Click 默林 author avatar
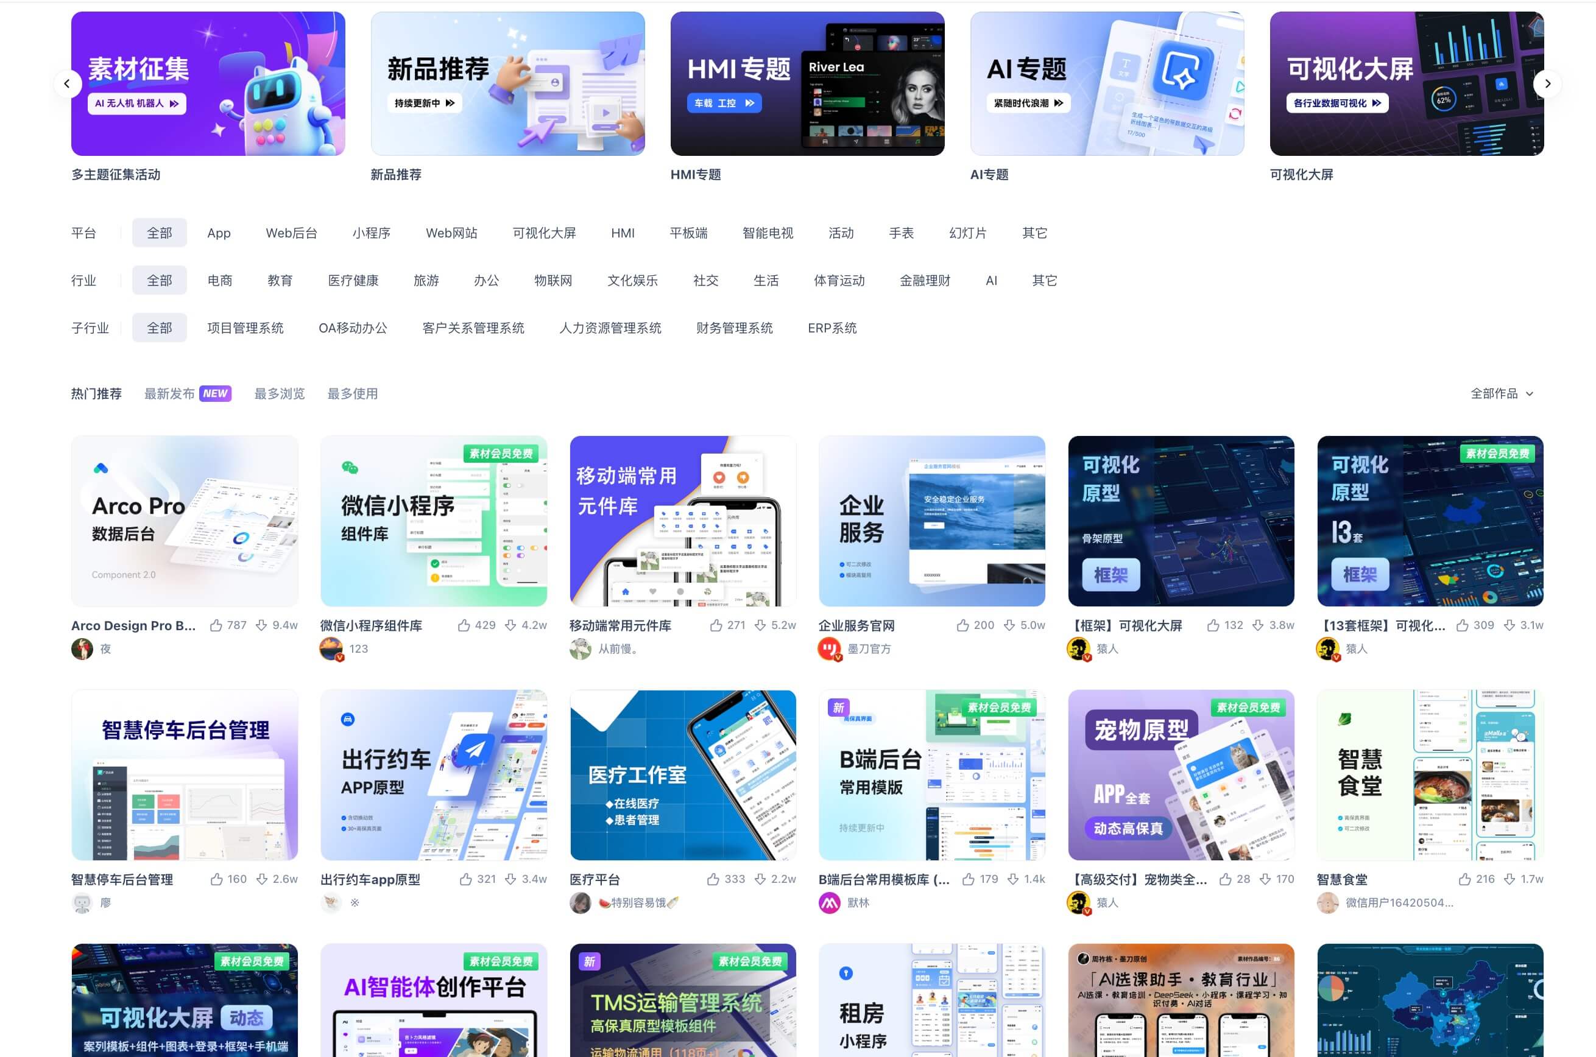The height and width of the screenshot is (1057, 1596). point(829,904)
